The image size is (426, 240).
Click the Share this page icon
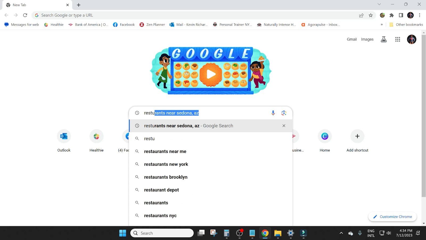point(361,15)
